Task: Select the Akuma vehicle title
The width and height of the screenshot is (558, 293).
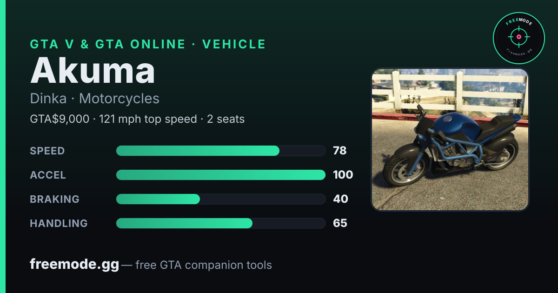Action: (x=93, y=70)
